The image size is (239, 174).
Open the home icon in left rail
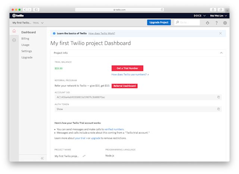[14, 31]
